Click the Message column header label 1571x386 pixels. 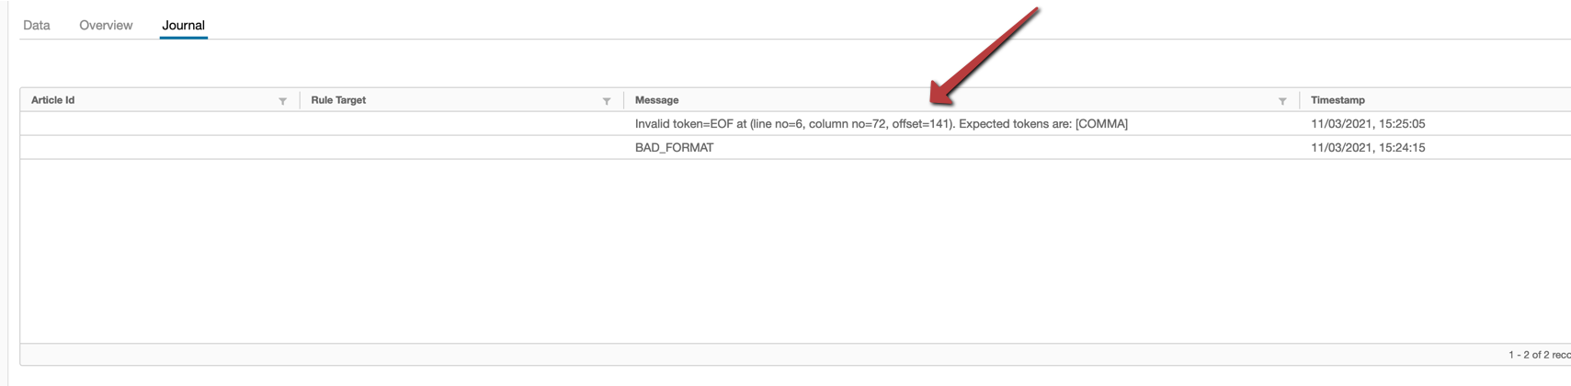656,100
